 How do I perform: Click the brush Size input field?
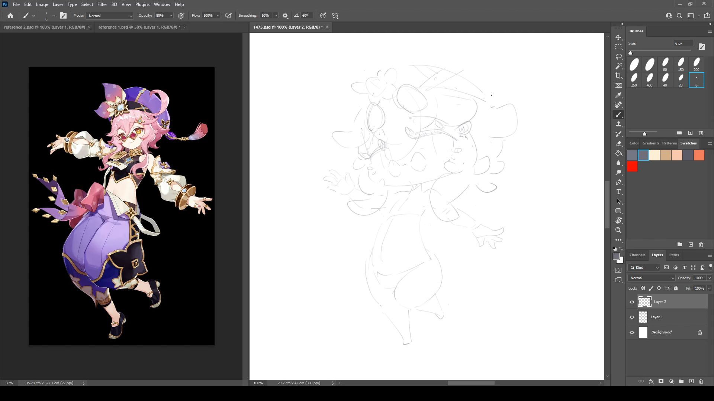[684, 43]
